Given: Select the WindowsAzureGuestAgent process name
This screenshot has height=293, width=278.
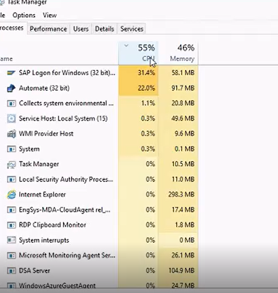Looking at the screenshot, I should (x=57, y=286).
